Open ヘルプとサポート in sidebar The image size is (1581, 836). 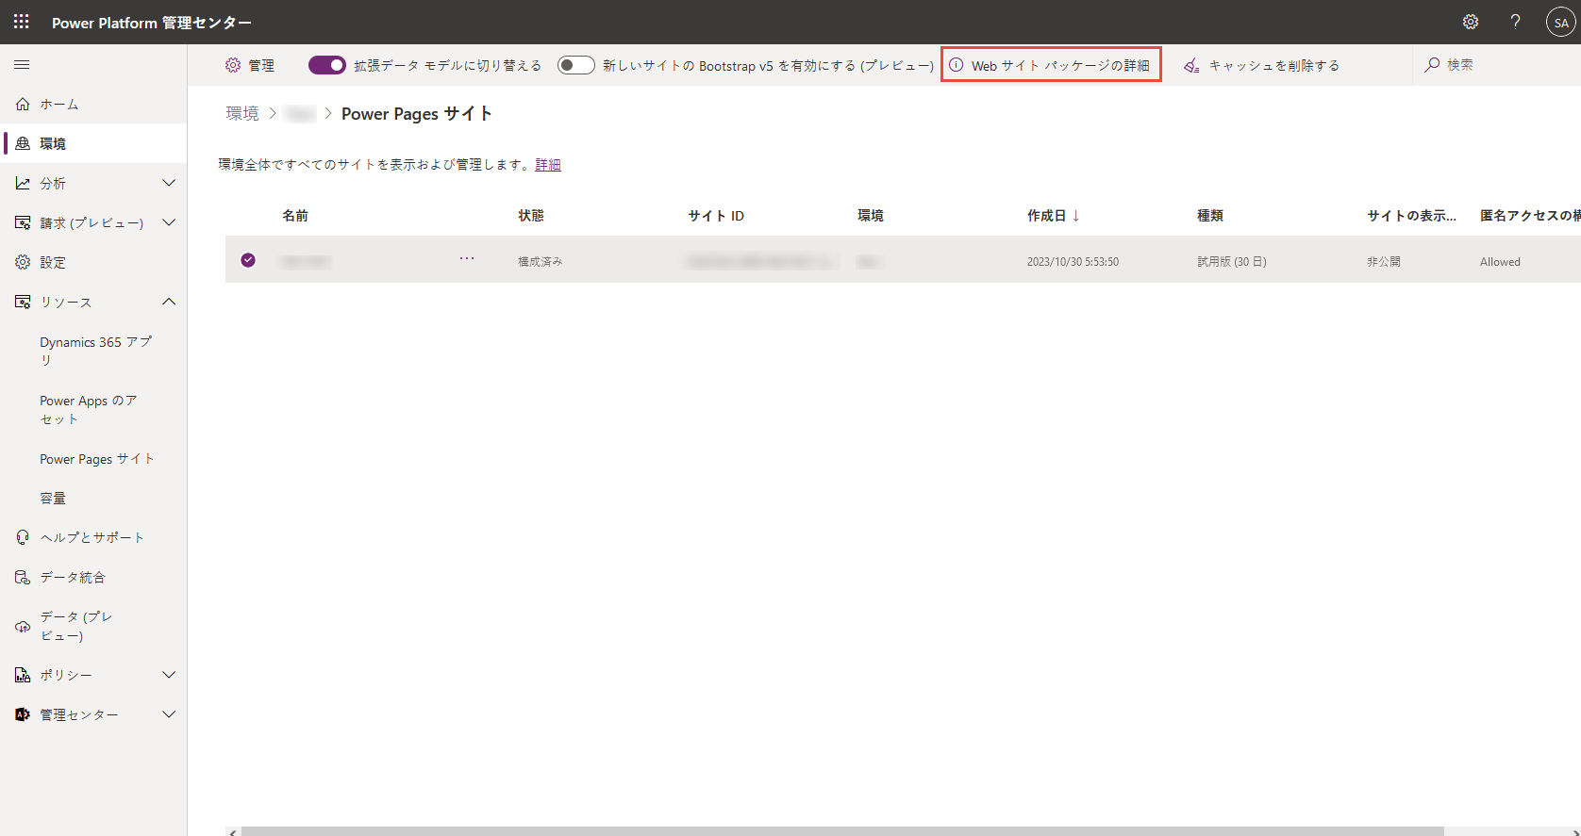(92, 537)
